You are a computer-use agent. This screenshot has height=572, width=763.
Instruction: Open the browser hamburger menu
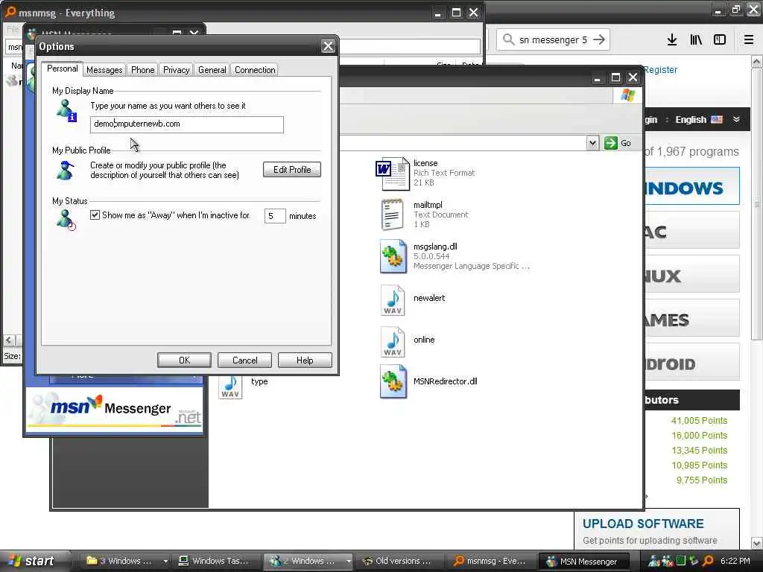coord(749,39)
